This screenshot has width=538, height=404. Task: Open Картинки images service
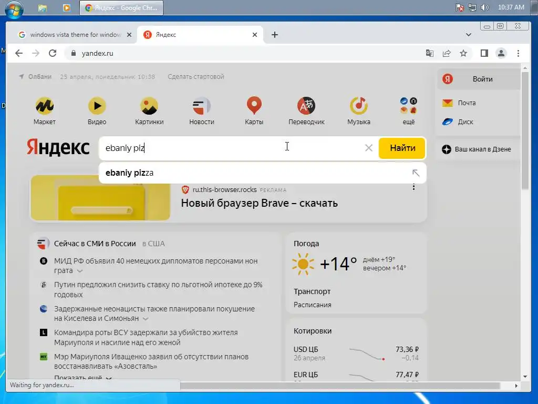point(149,106)
